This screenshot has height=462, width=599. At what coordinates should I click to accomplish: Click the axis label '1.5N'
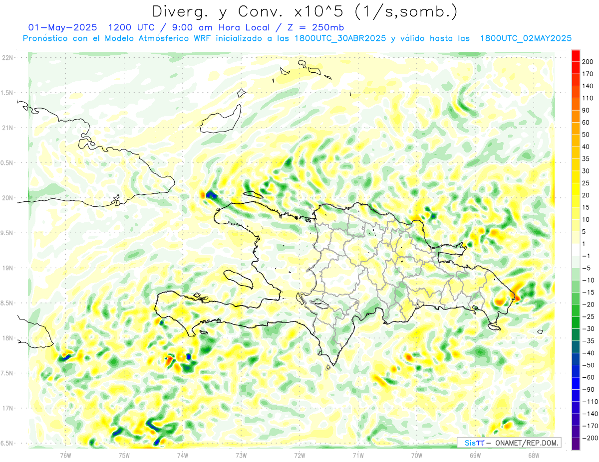(x=6, y=93)
